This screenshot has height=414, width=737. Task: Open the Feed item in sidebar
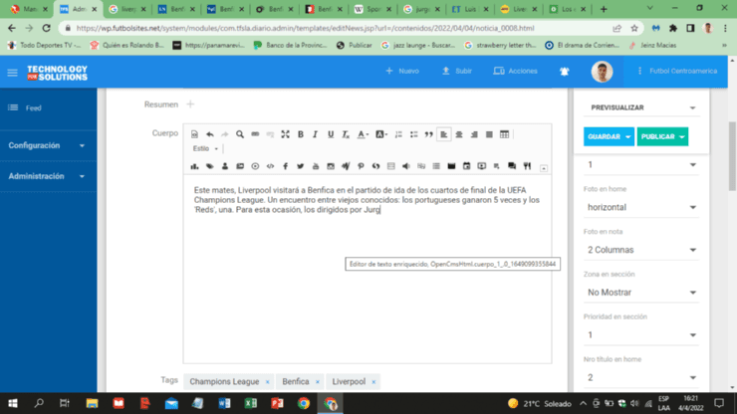pos(33,107)
